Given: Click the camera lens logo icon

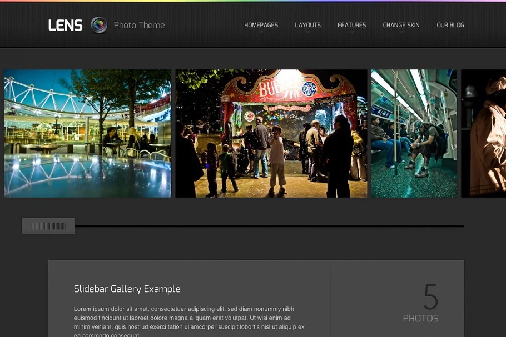Looking at the screenshot, I should (x=99, y=25).
